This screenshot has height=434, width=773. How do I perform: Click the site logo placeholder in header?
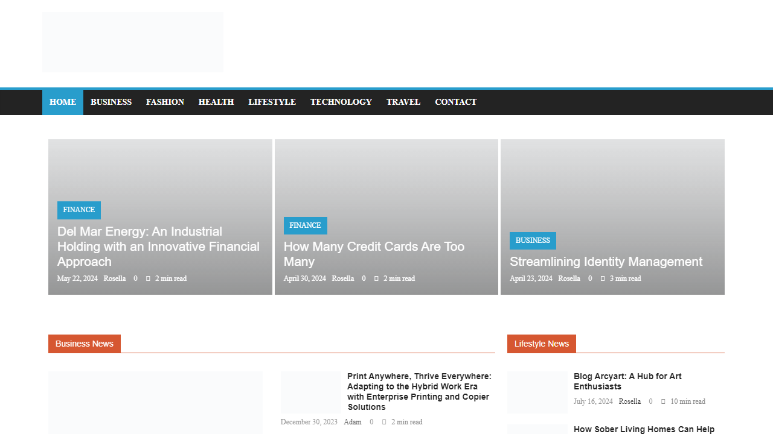click(133, 42)
